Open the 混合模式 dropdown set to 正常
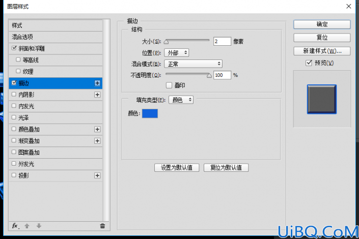The width and height of the screenshot is (359, 239). pyautogui.click(x=193, y=64)
